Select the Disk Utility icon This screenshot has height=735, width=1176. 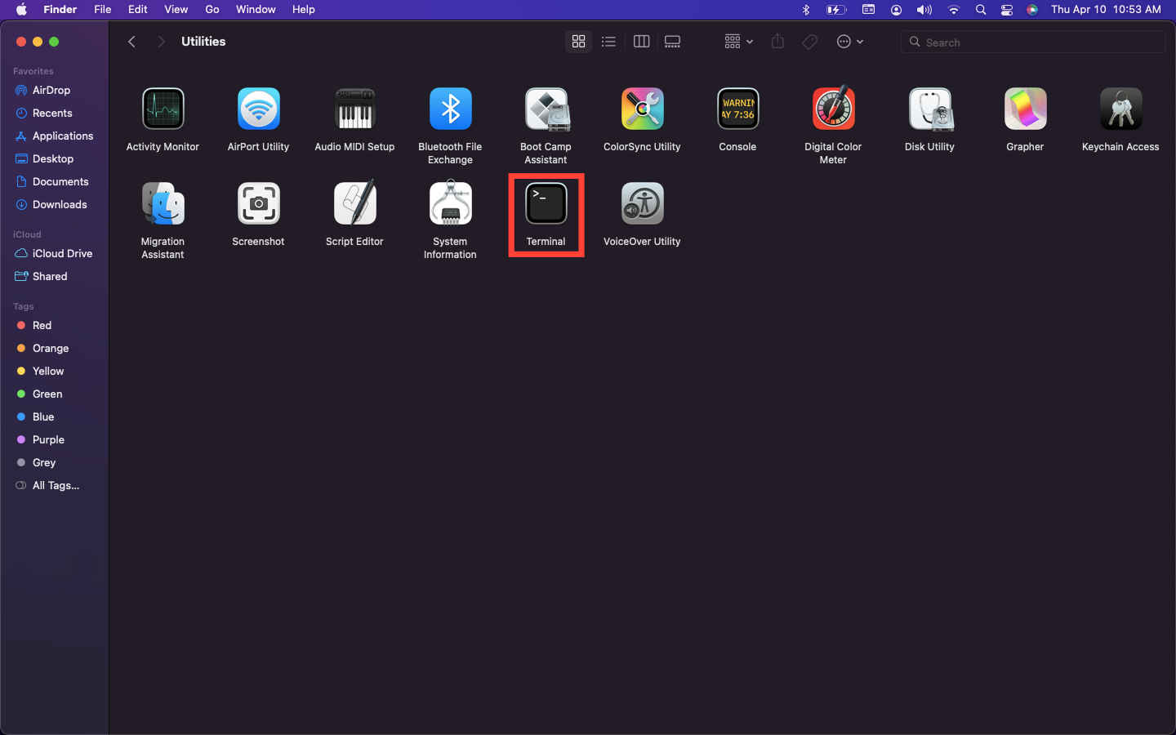tap(929, 109)
